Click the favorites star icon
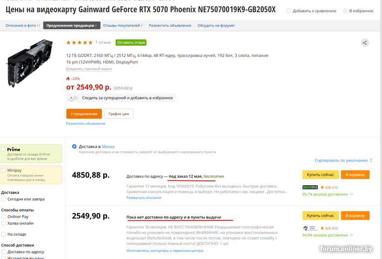This screenshot has width=382, height=259. click(345, 10)
